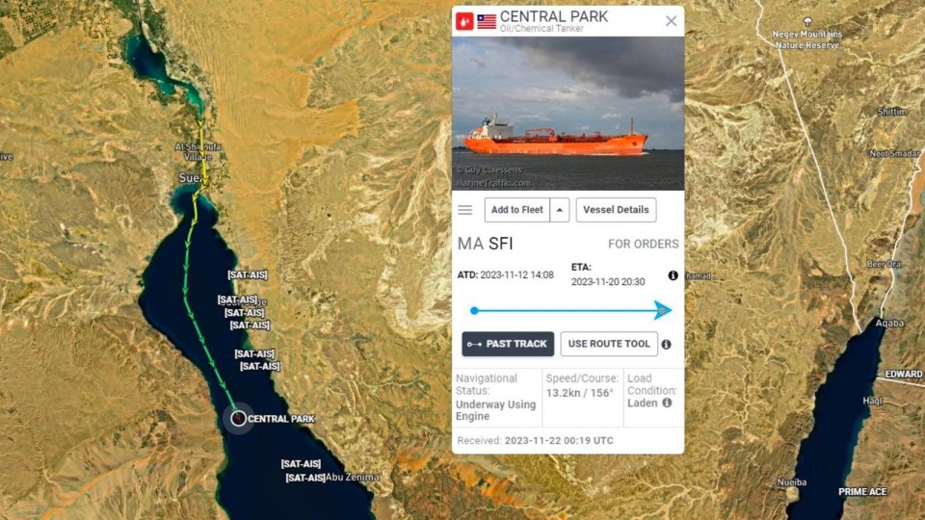
Task: Click USE ROUTE TOOL button
Action: point(609,344)
